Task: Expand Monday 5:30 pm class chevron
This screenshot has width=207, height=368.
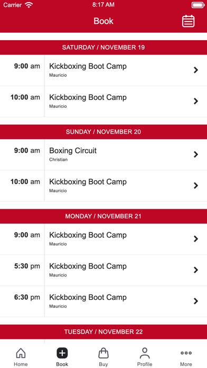Action: pos(196,270)
